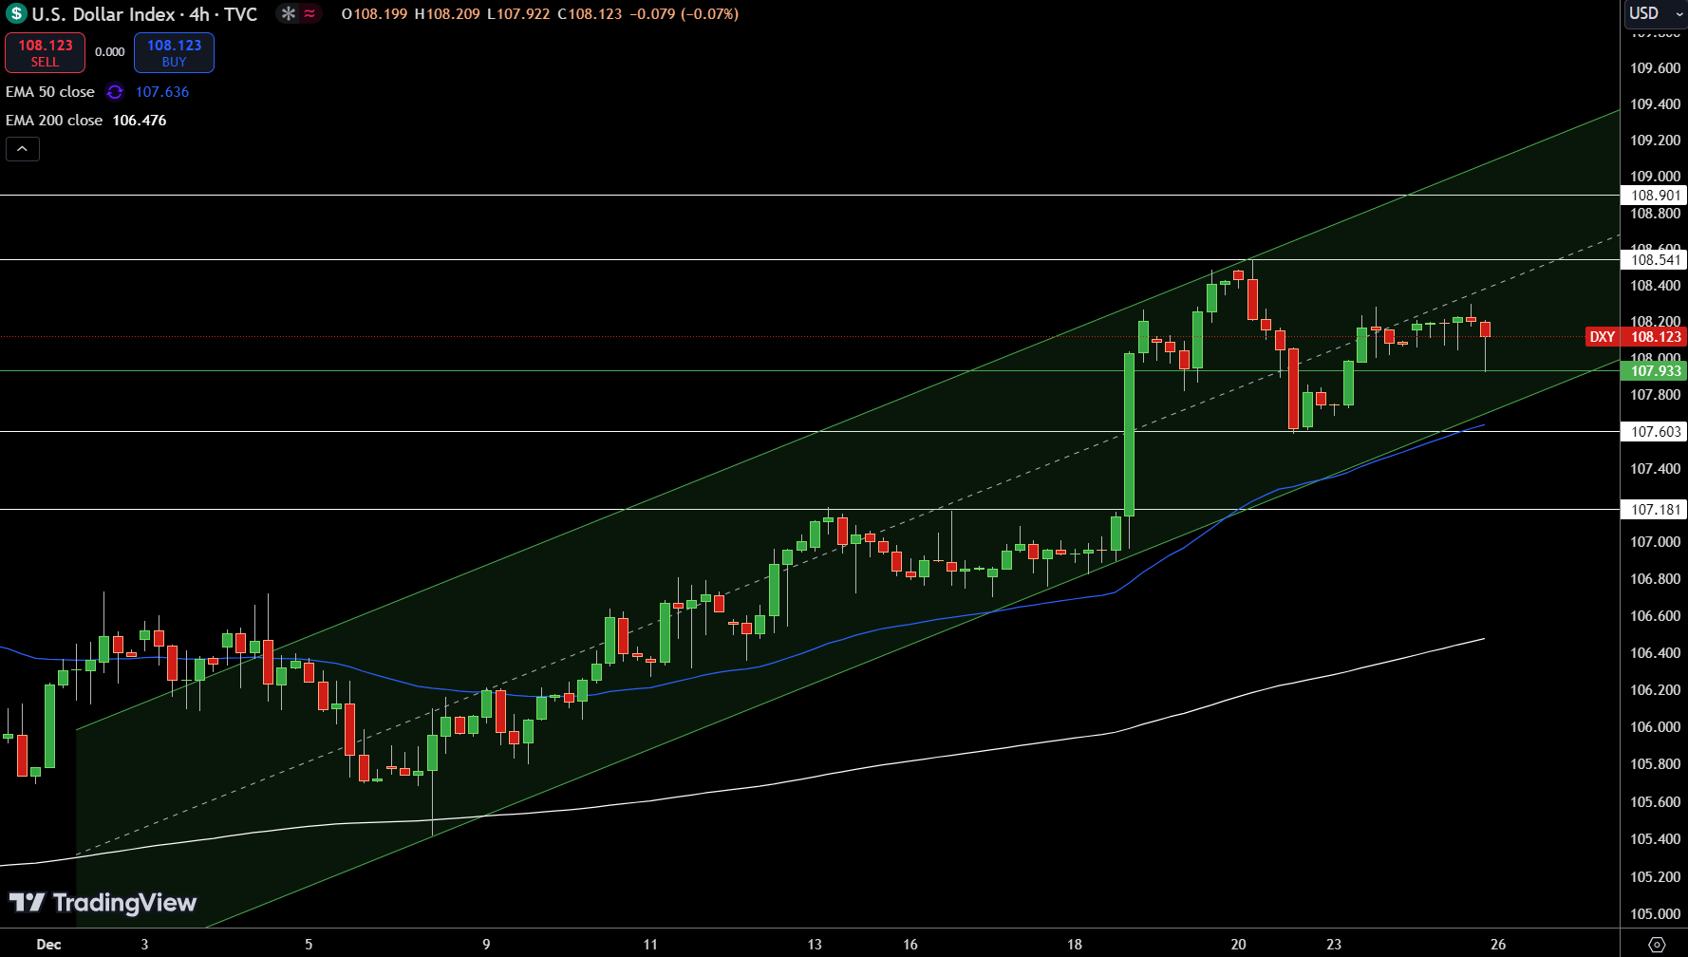Click the 106.400 price scale tick
Viewport: 1688px width, 957px height.
point(1655,653)
